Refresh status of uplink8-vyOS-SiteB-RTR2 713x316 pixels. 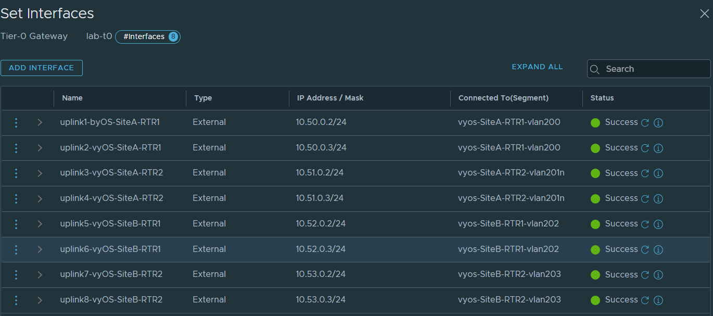click(645, 300)
